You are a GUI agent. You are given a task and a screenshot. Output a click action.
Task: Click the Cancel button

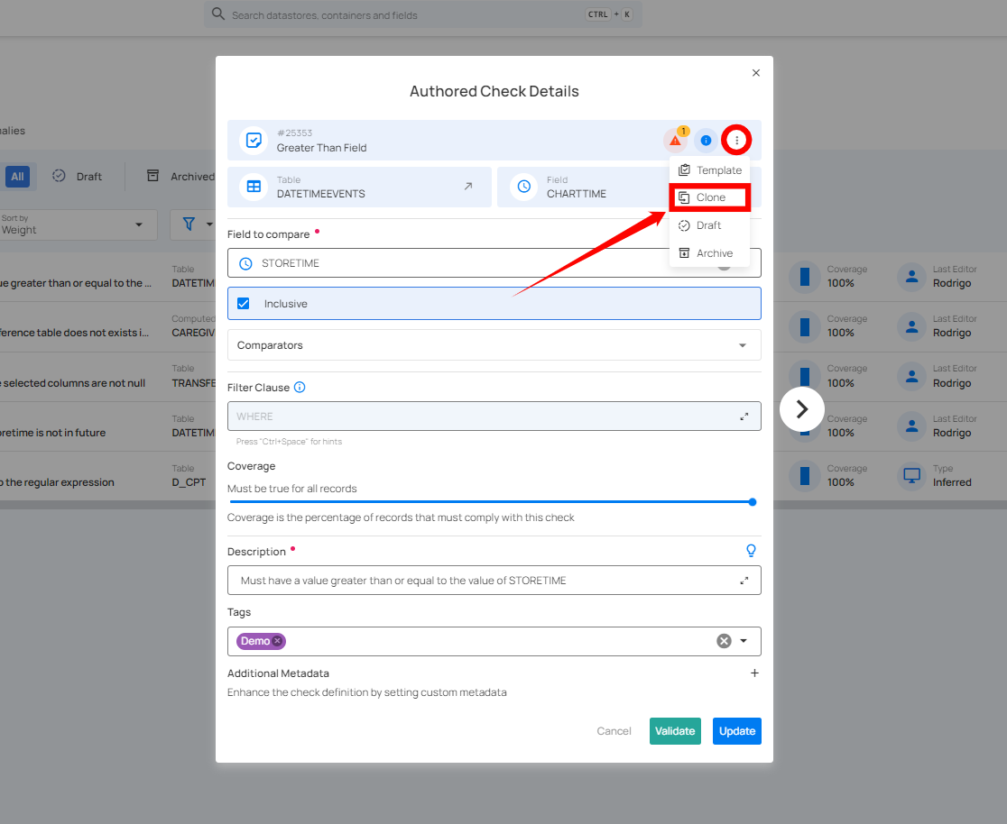click(614, 731)
